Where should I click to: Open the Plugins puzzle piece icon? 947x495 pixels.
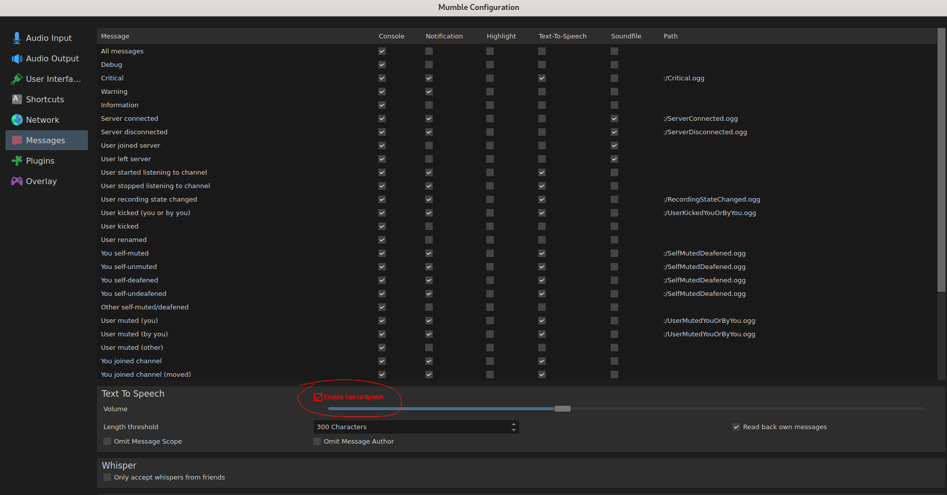click(17, 161)
